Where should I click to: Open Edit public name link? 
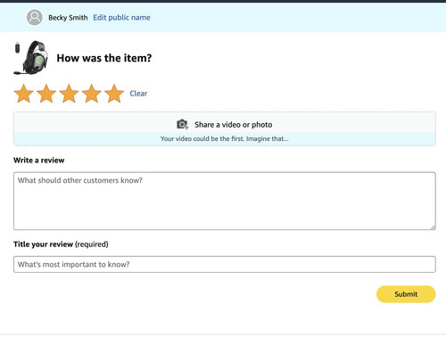121,18
